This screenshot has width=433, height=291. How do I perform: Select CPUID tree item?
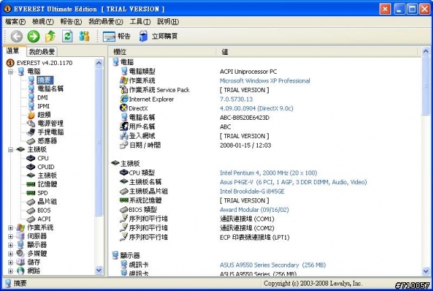[x=46, y=166]
